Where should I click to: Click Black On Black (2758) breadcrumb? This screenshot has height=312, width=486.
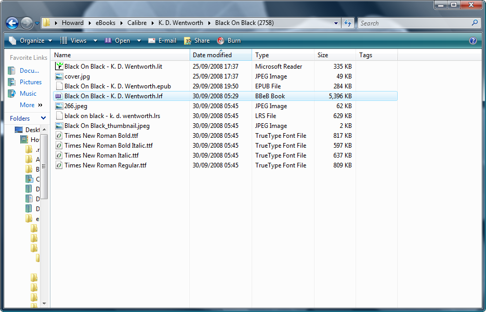tap(244, 23)
